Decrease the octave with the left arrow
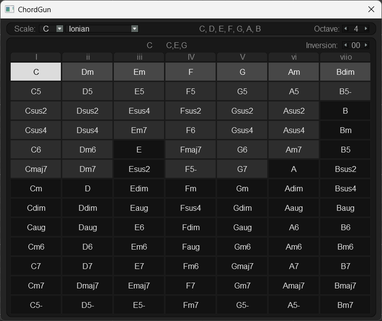This screenshot has height=321, width=382. point(345,29)
